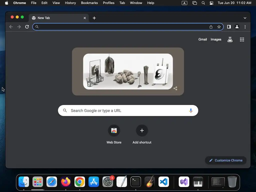Click the forward navigation arrow
Screen dimensions: 256x192
(x=19, y=27)
